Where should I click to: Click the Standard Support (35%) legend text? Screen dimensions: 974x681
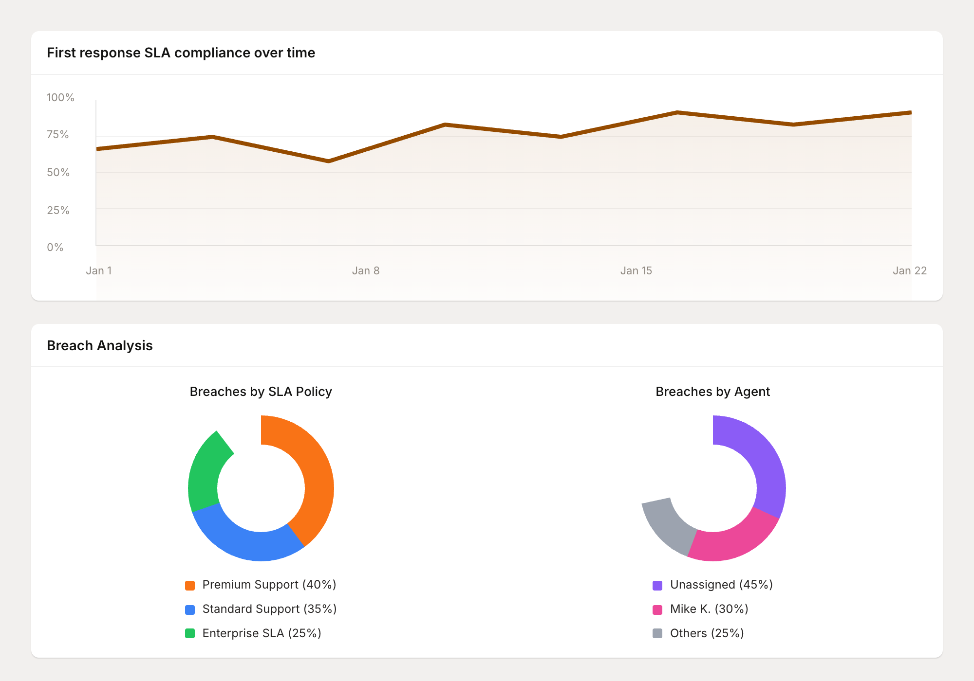click(269, 609)
